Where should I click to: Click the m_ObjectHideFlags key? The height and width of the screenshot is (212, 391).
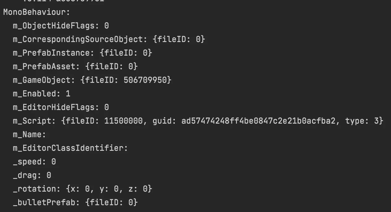[x=53, y=26]
